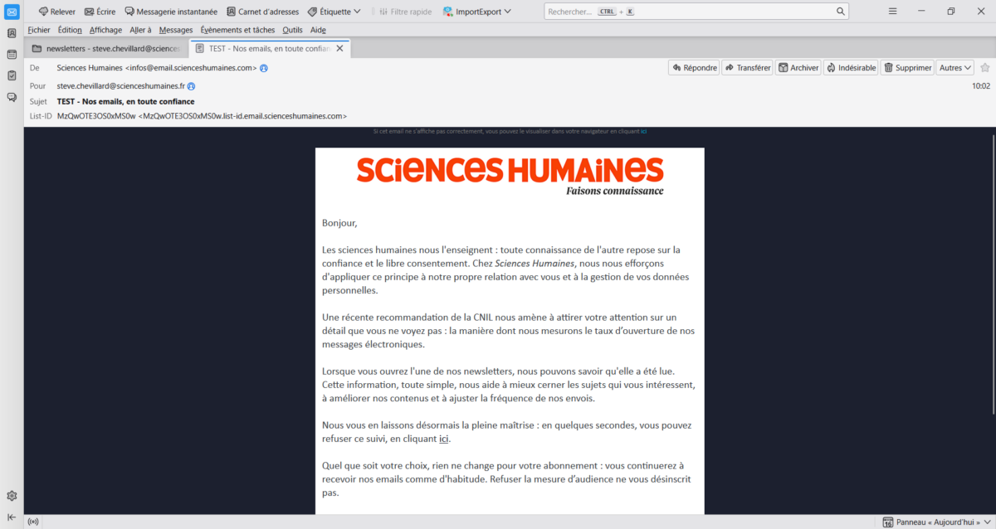Open the Mail space in the sidebar
The height and width of the screenshot is (529, 996).
(x=12, y=12)
